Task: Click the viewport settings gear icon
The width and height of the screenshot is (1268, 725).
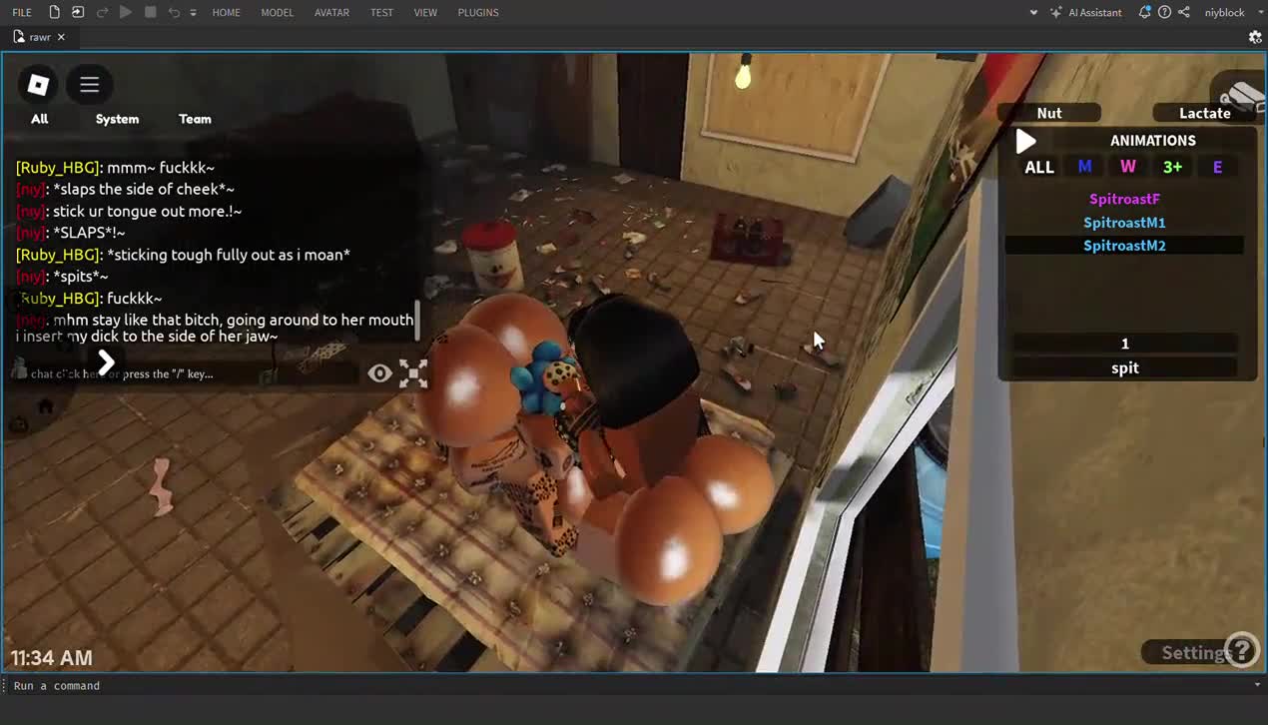Action: tap(1255, 37)
